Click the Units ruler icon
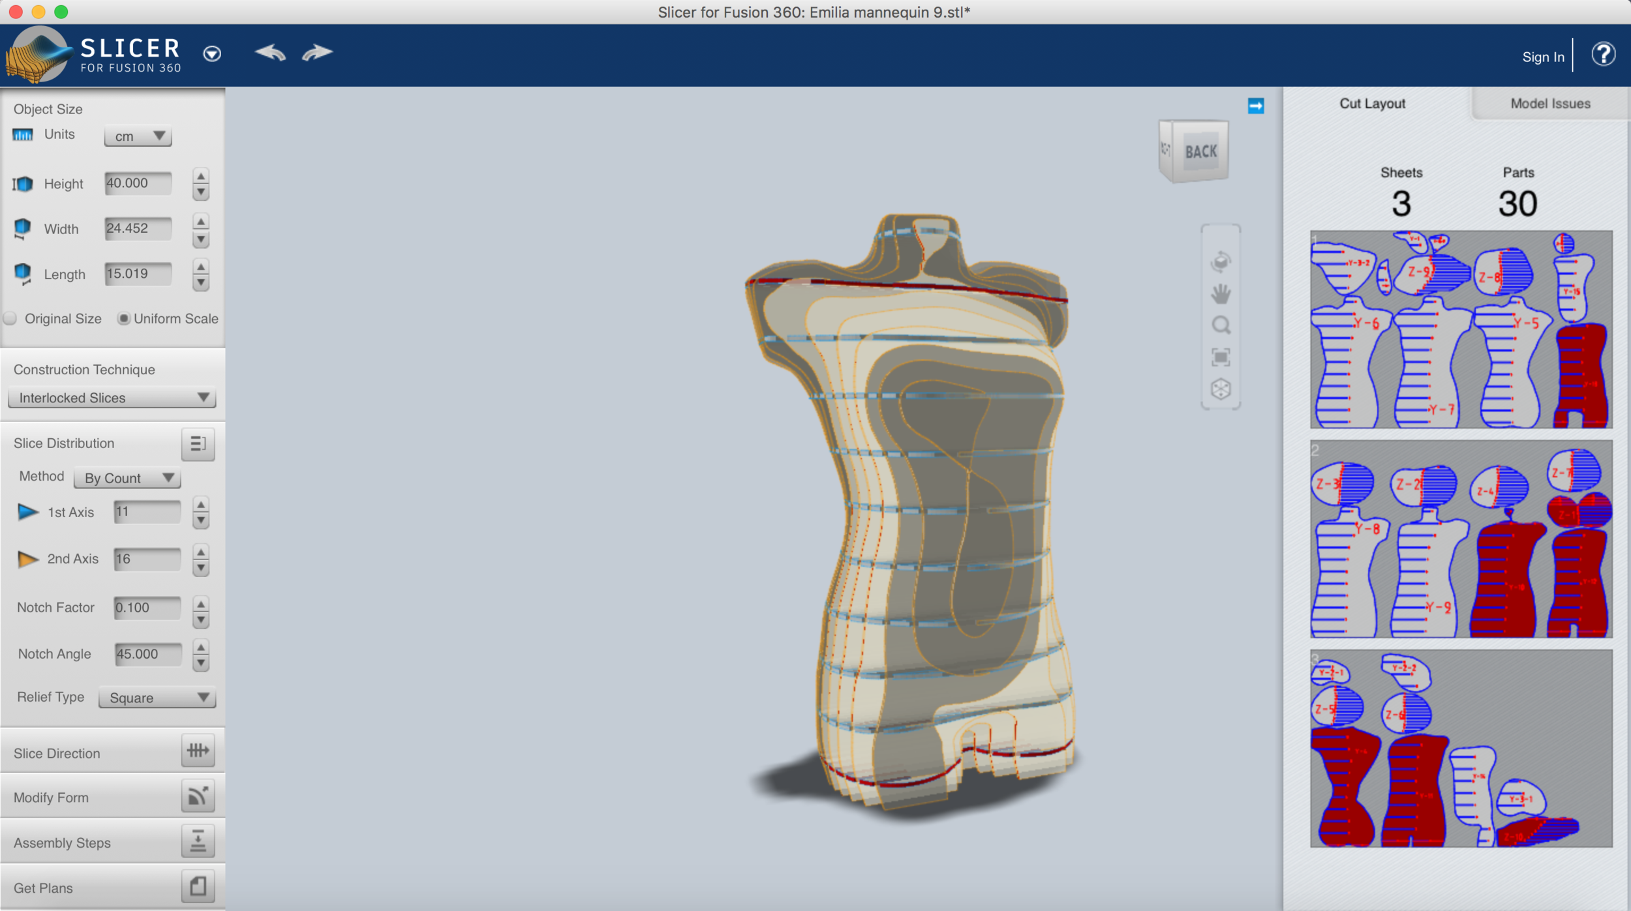This screenshot has width=1631, height=911. (22, 134)
